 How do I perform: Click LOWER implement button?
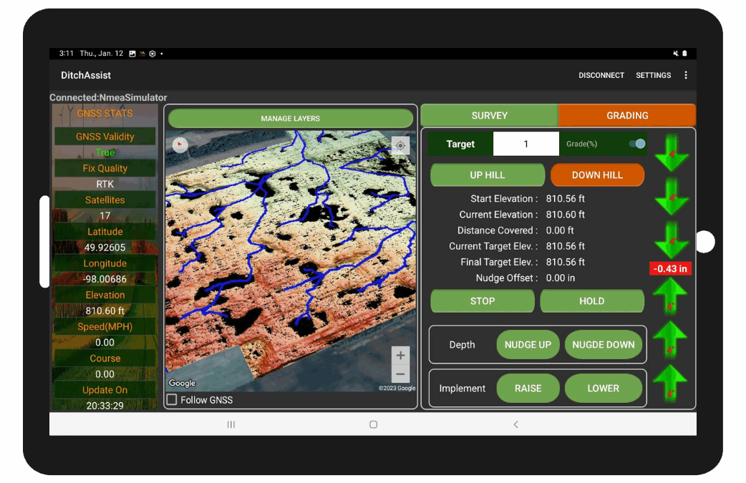point(604,389)
